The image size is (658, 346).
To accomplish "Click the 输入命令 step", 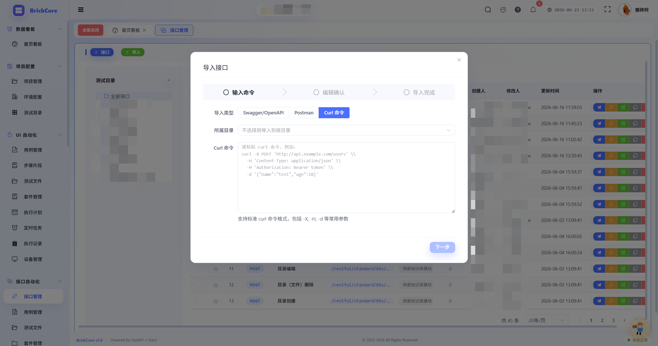I will [239, 93].
